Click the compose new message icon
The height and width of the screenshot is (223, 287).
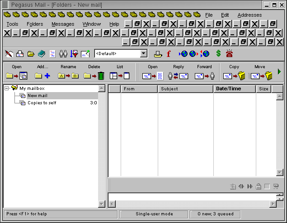tap(9, 54)
